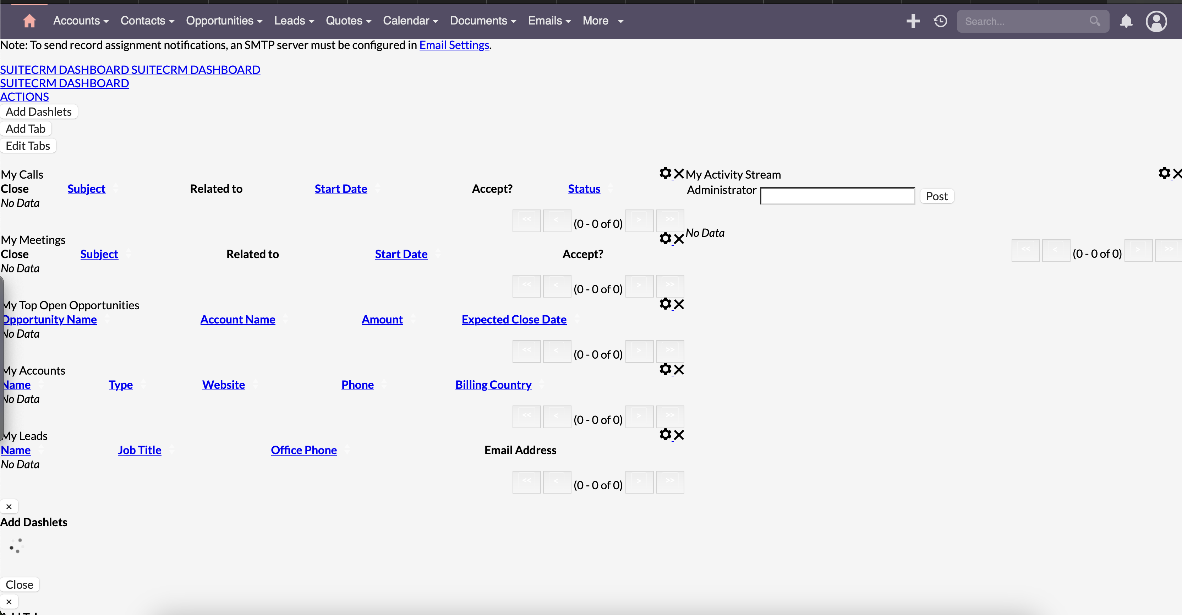The width and height of the screenshot is (1182, 615).
Task: Sort My Meetings by Subject
Action: pos(99,254)
